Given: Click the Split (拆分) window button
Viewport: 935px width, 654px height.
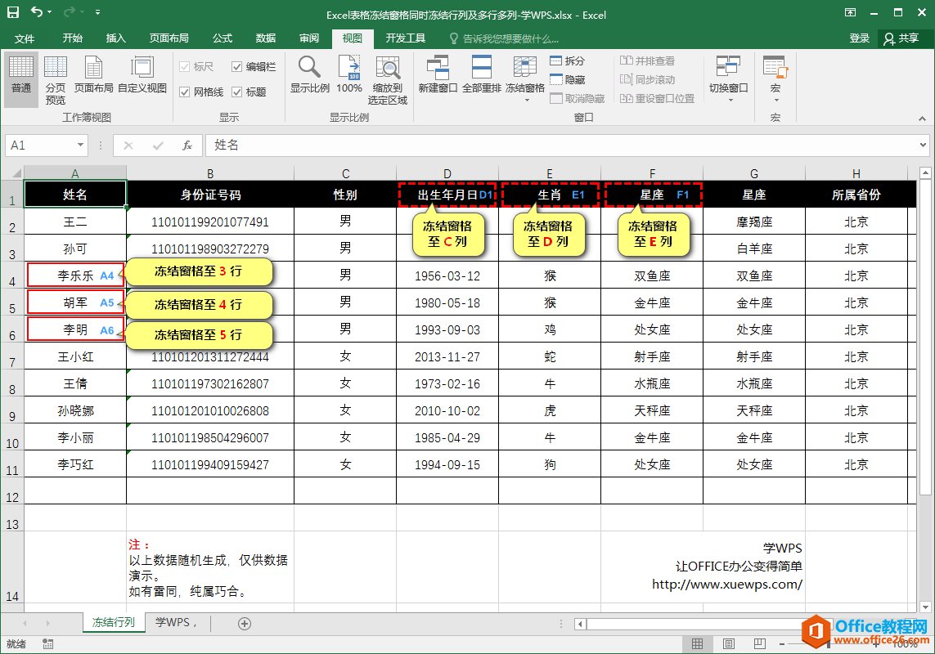Looking at the screenshot, I should 567,60.
